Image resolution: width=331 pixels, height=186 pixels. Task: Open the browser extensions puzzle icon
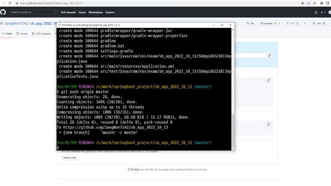point(322,3)
